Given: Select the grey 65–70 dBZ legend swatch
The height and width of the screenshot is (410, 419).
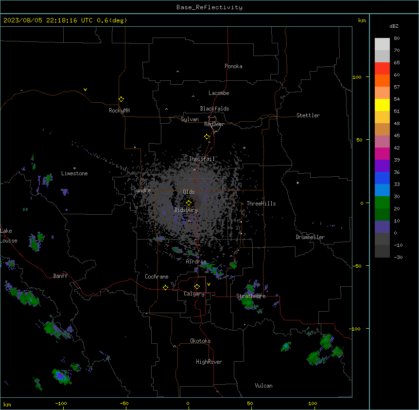Looking at the screenshot, I should click(x=382, y=56).
